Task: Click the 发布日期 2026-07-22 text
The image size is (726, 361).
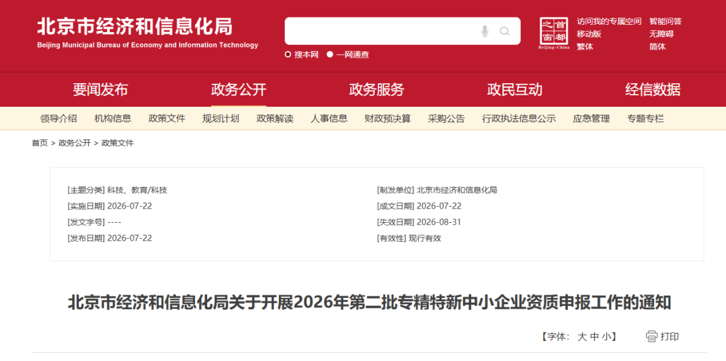Action: [110, 238]
